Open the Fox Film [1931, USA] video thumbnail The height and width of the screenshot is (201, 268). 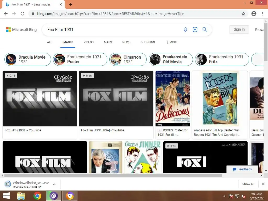pyautogui.click(x=116, y=99)
